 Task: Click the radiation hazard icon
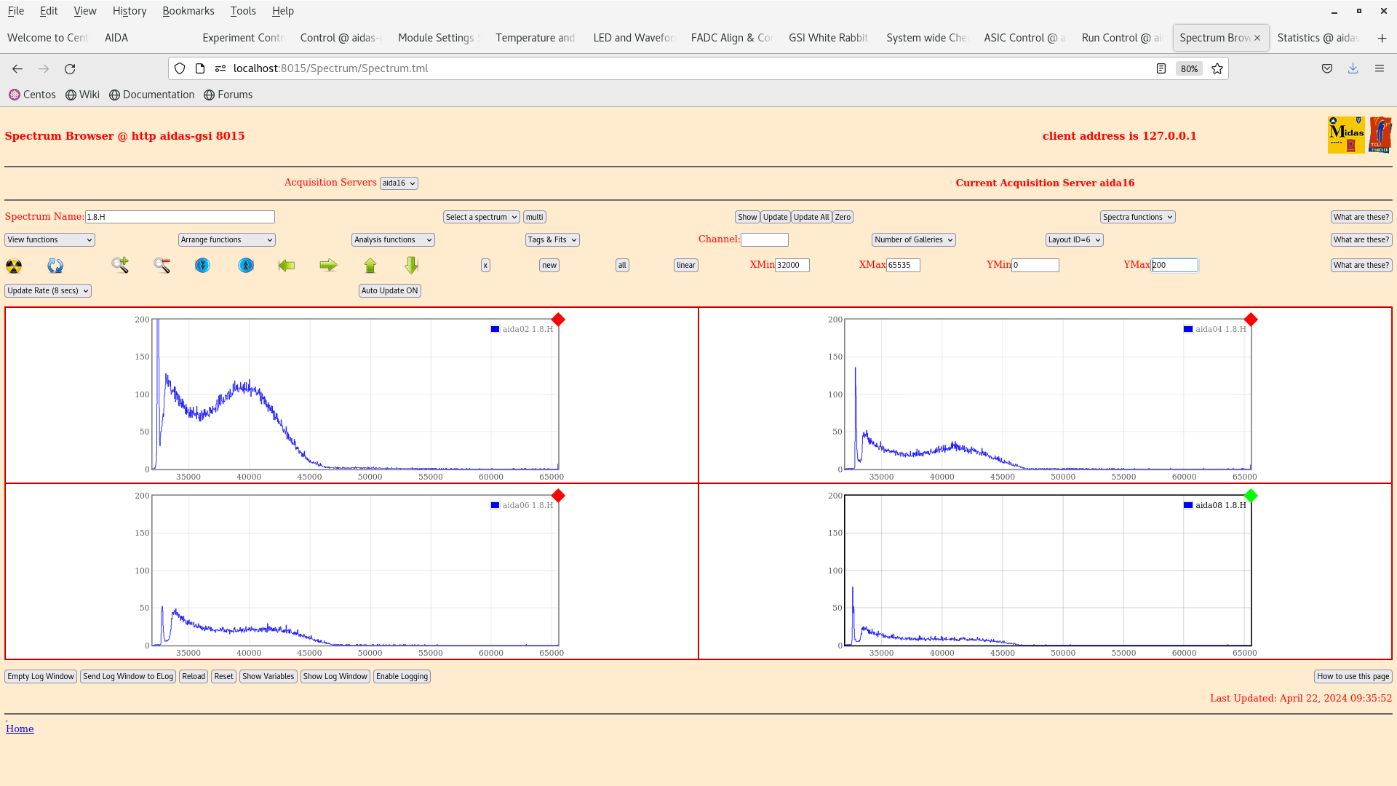[x=14, y=266]
